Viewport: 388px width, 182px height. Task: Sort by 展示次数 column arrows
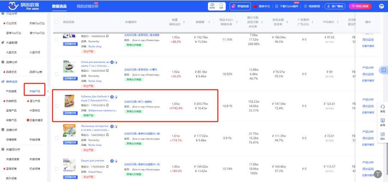tap(262, 22)
